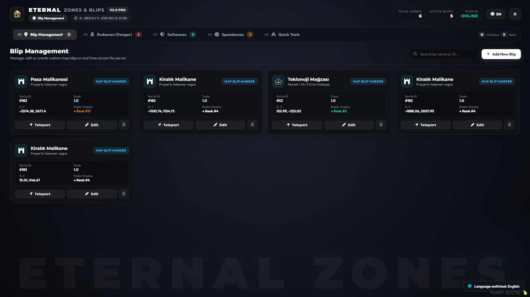Open the Speedzones tab

coord(230,35)
